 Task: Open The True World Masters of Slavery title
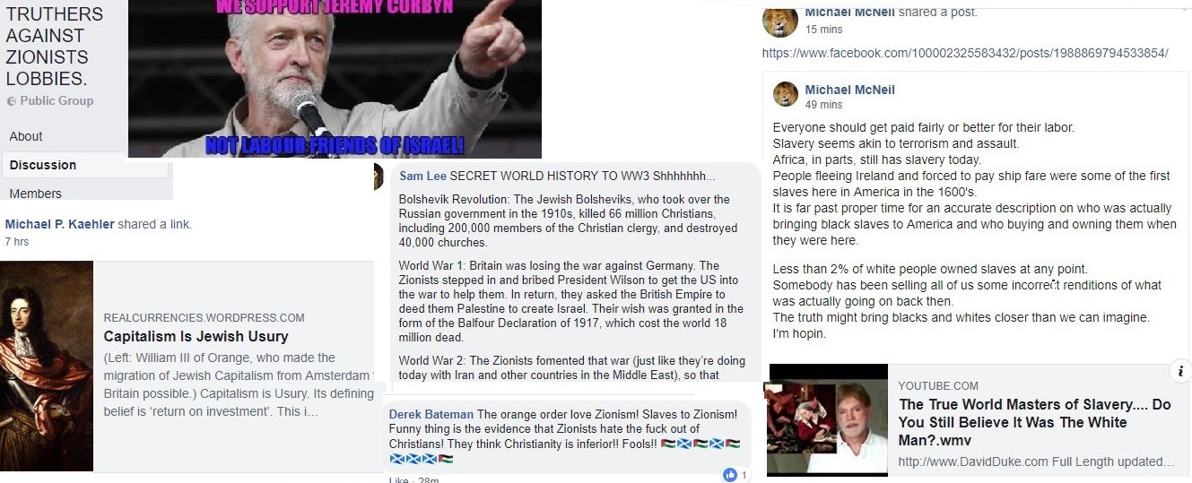tap(1035, 422)
